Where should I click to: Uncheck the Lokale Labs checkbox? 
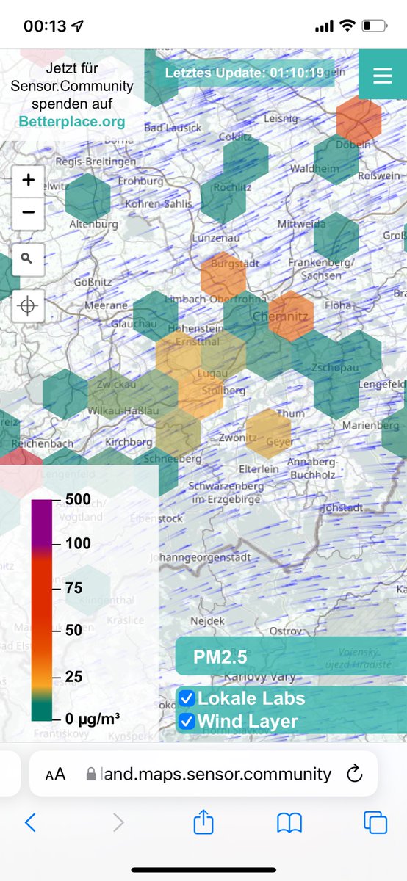(x=187, y=698)
